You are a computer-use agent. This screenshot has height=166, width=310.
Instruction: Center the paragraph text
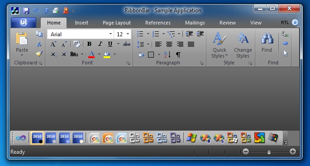(x=169, y=44)
